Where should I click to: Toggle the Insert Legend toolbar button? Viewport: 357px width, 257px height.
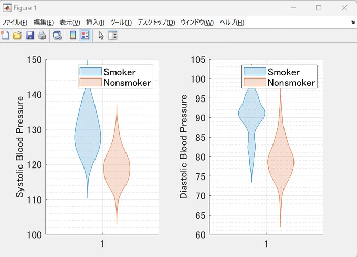[85, 36]
